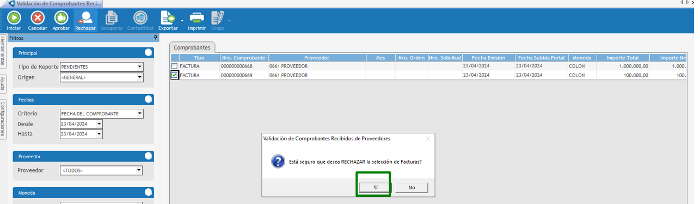This screenshot has width=700, height=204.
Task: Close the confirmation dialog with X
Action: tap(428, 139)
